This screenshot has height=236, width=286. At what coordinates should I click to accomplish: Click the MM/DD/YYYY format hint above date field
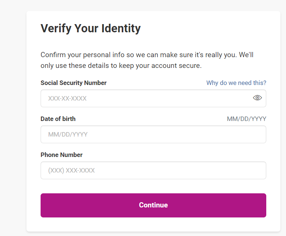247,119
